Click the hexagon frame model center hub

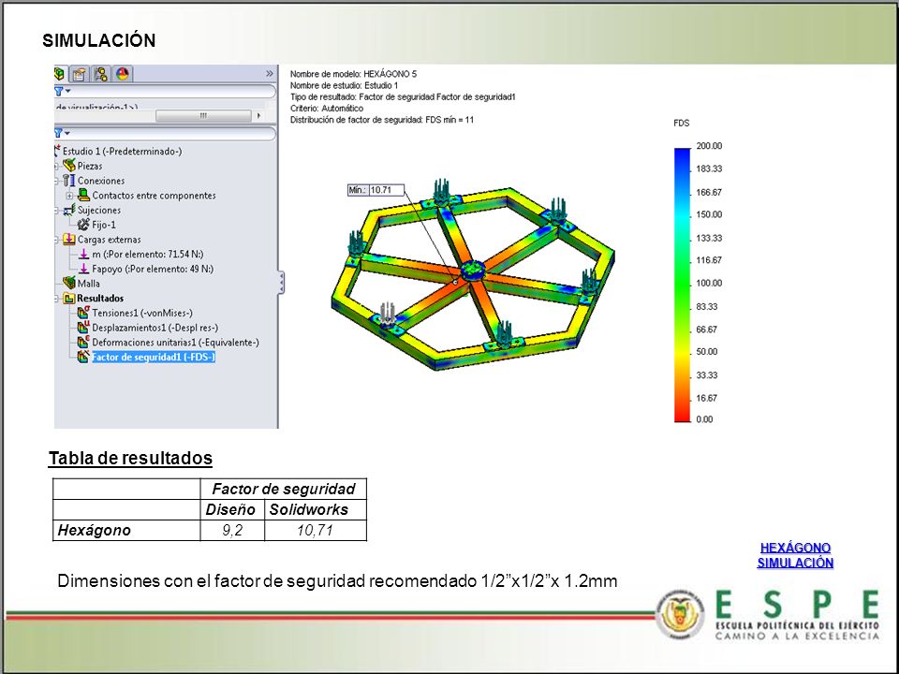474,270
